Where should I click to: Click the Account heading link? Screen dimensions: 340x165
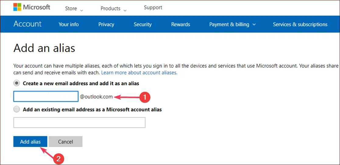(x=27, y=24)
